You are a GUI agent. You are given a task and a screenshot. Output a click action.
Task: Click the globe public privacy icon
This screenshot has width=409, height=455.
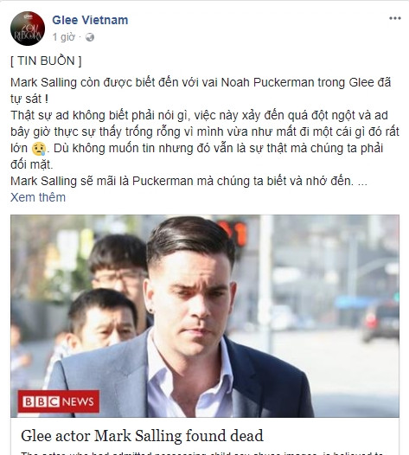pos(90,37)
